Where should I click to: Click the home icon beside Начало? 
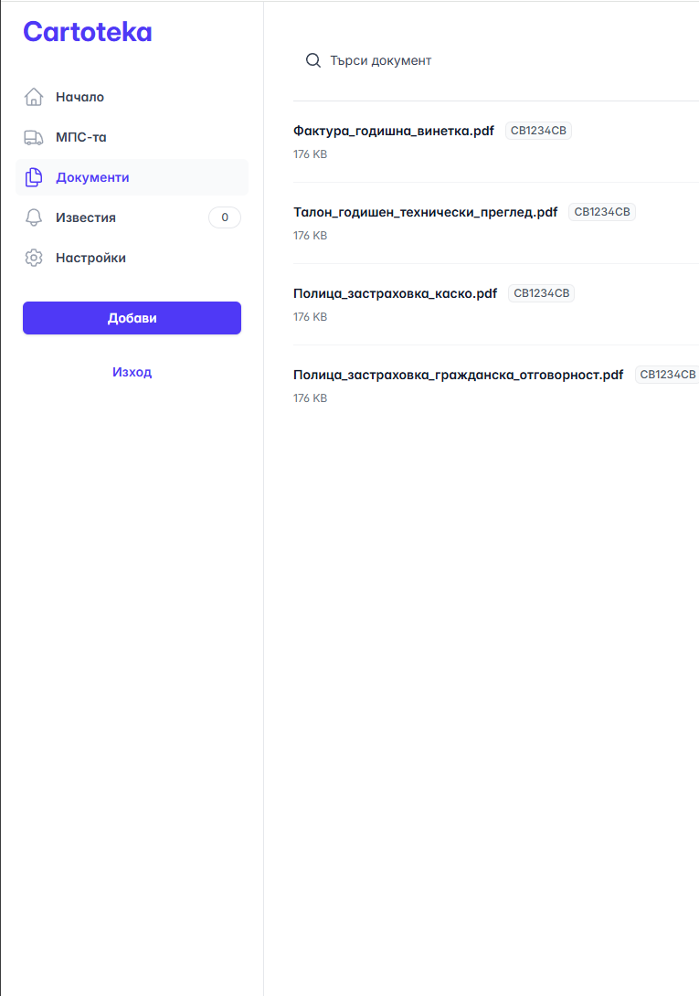click(x=34, y=97)
